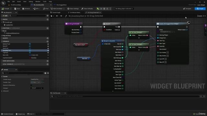Screen dimensions: 207x116
Task: Open Output Log
Action: [x=20, y=114]
